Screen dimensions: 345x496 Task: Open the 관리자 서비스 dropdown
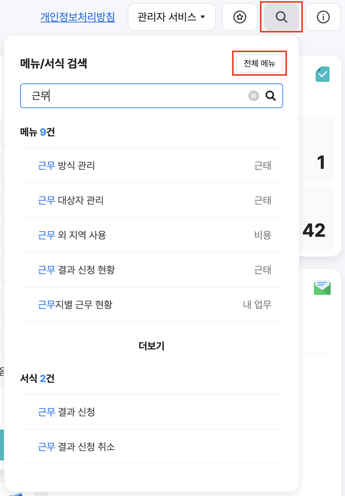(x=171, y=17)
